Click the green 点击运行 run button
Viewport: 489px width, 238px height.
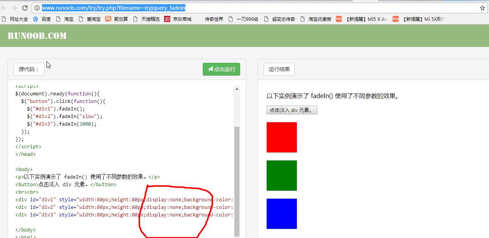[x=221, y=69]
